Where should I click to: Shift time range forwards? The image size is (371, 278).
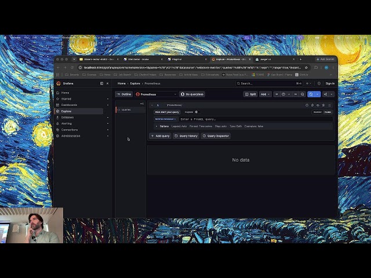(296, 94)
